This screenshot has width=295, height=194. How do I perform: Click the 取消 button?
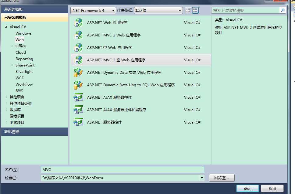pyautogui.click(x=272, y=188)
